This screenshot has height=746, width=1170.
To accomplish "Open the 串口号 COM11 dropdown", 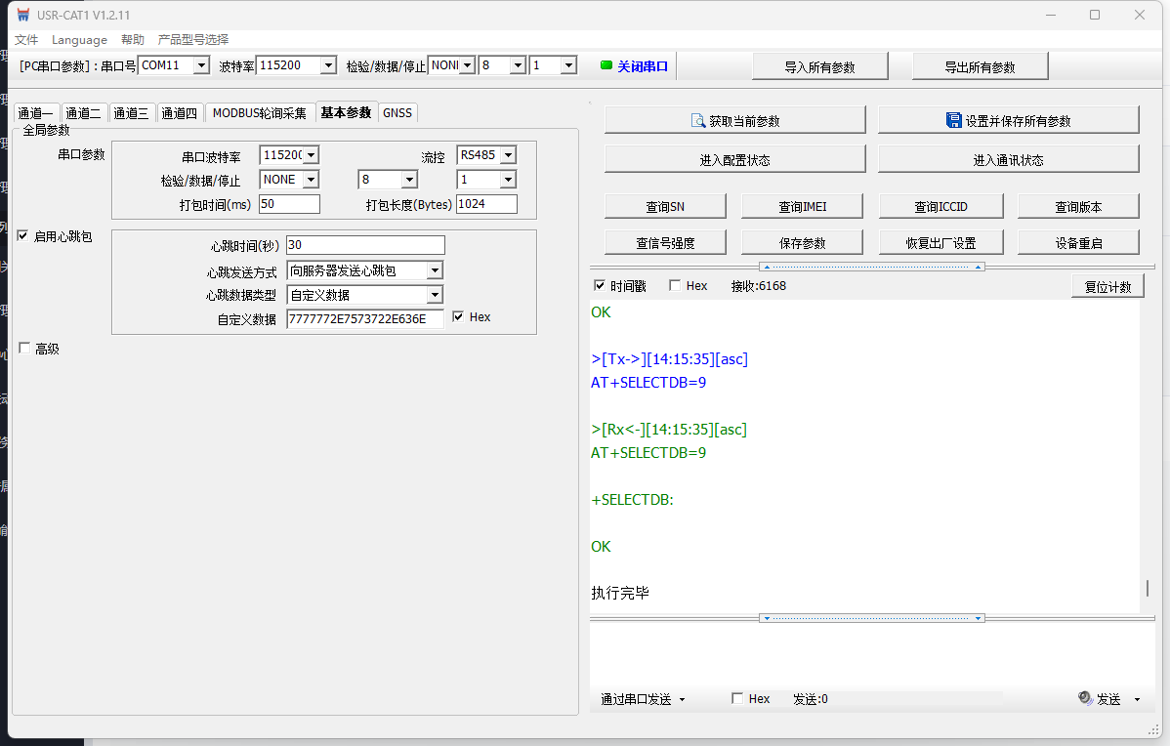I will 201,65.
